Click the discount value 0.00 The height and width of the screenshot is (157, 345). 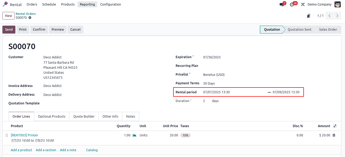(x=300, y=135)
